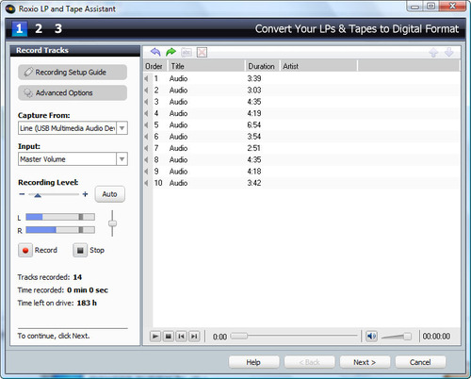
Task: Go to step 3 of the wizard
Action: (58, 28)
